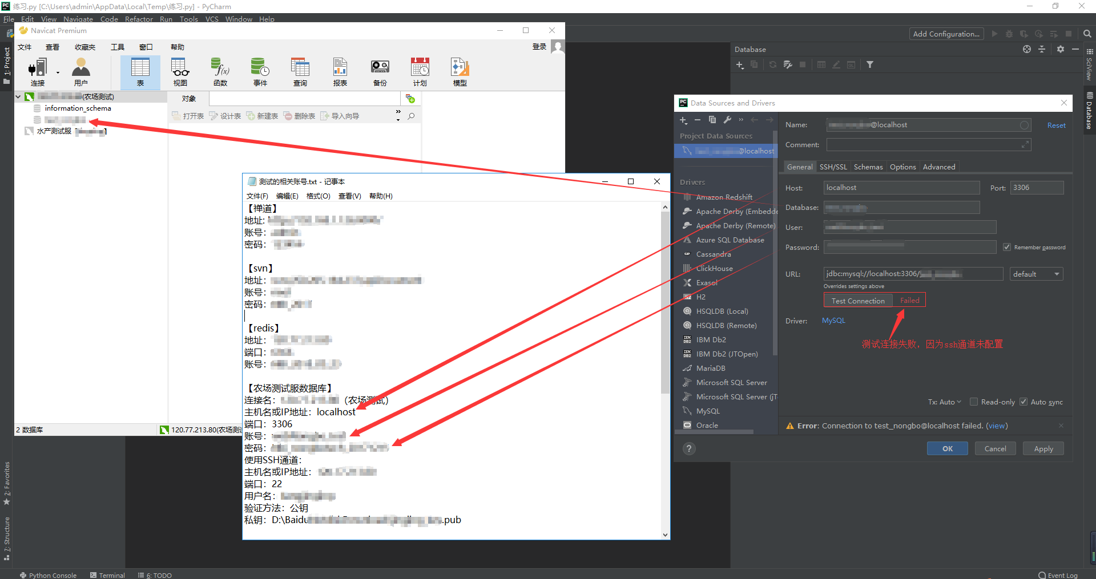
Task: Open Notepad 编辑(E) menu
Action: pos(287,196)
